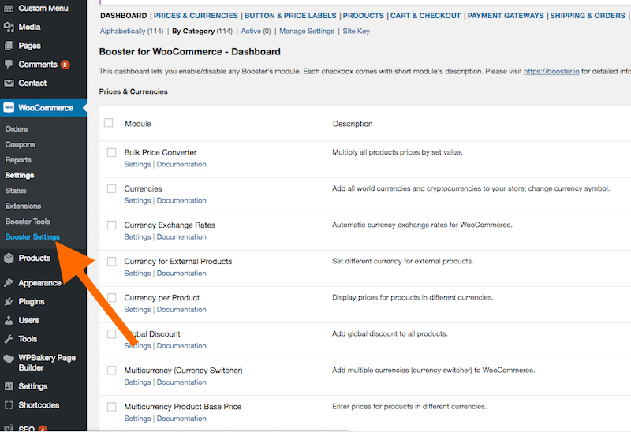Enable the Currencies module checkbox
631x432 pixels.
tap(111, 188)
